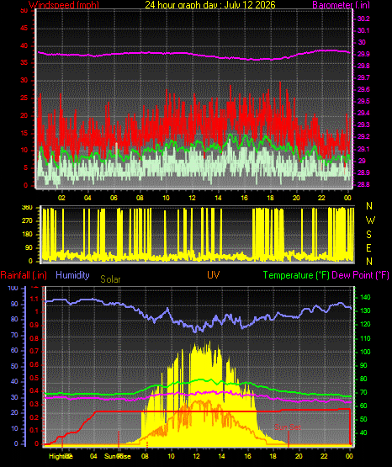Click the 80 value on the temperature axis
This screenshot has width=392, height=467.
363,379
